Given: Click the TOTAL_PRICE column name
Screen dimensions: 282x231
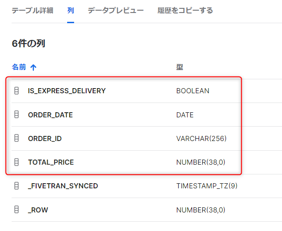Looking at the screenshot, I should click(x=51, y=162).
